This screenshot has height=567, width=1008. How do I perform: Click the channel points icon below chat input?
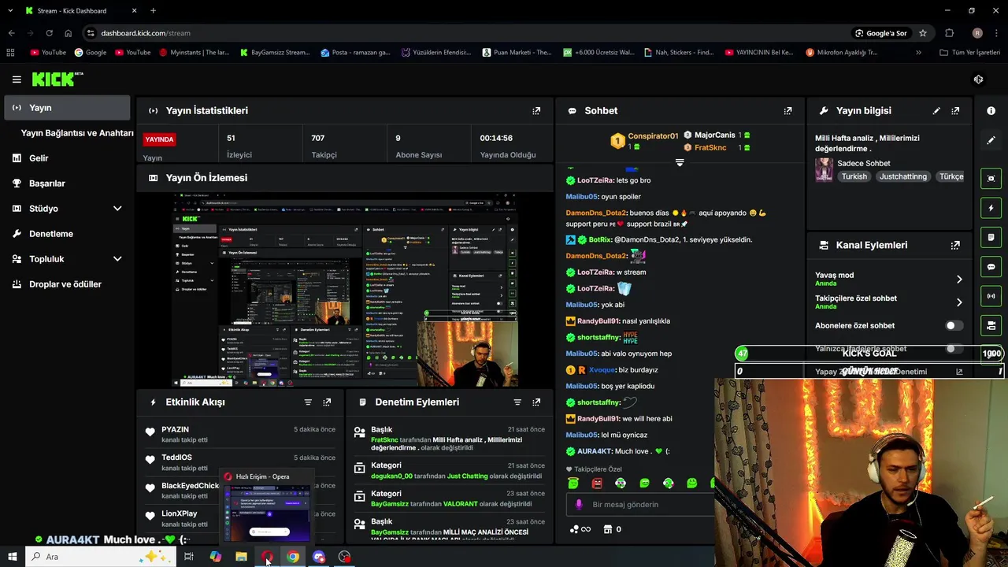575,529
